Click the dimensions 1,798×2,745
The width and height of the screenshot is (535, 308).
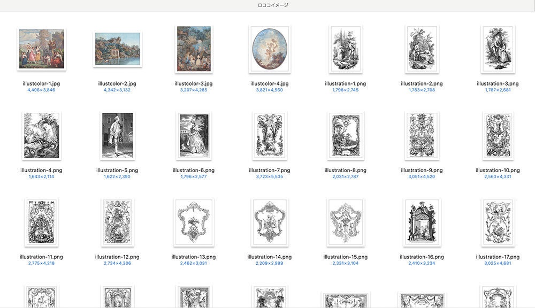[346, 90]
